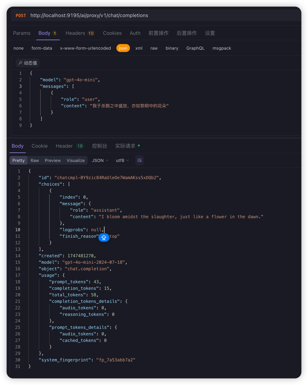Click the 动态值 magic wand button
Viewport: 308px width, 385px height.
(28, 63)
